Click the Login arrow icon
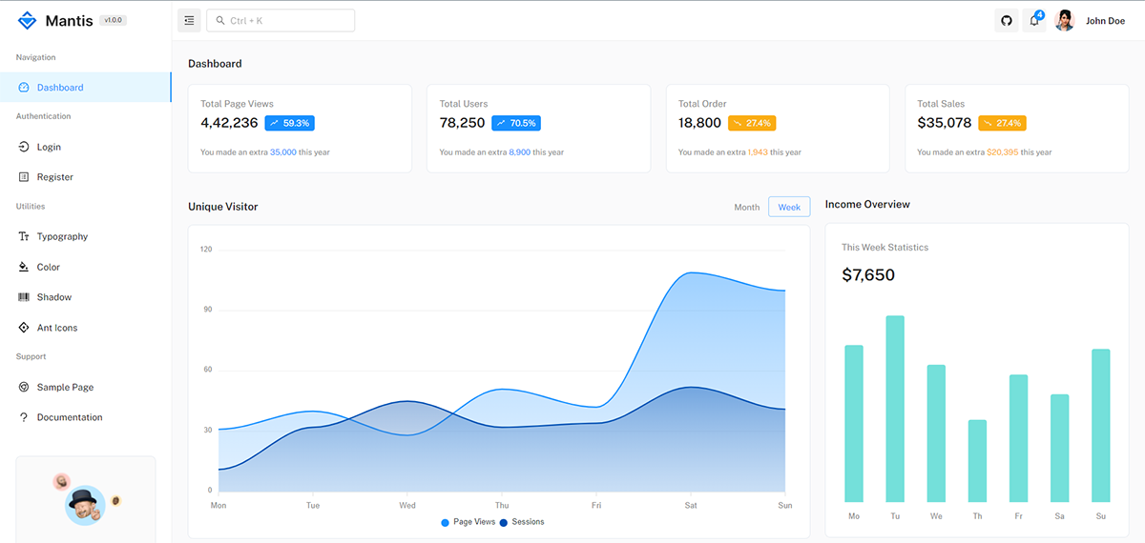Screen dimensions: 1145x543 click(x=24, y=147)
